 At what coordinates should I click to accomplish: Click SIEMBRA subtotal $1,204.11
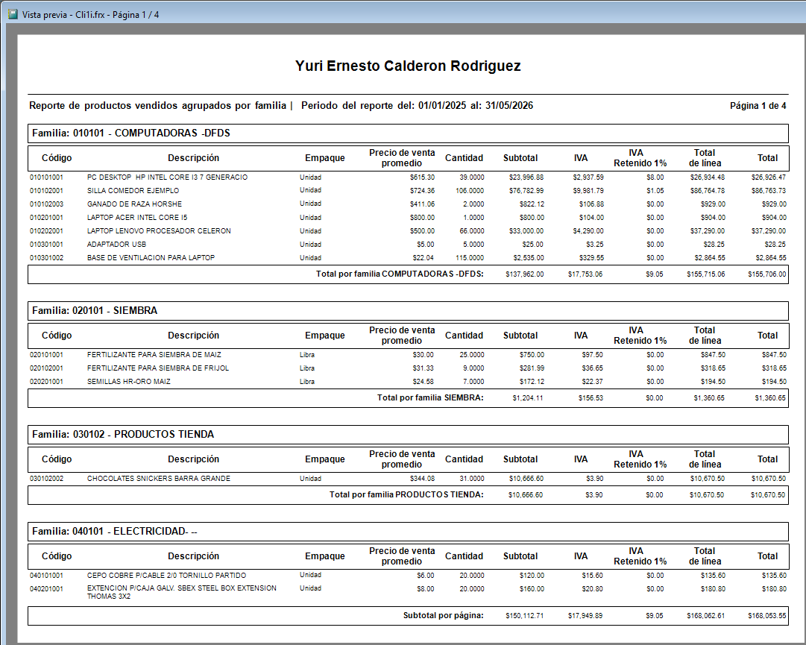point(527,398)
